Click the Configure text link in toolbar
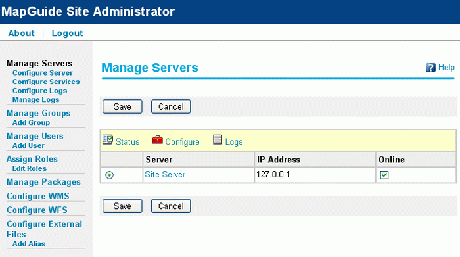460x257 pixels. pos(182,142)
